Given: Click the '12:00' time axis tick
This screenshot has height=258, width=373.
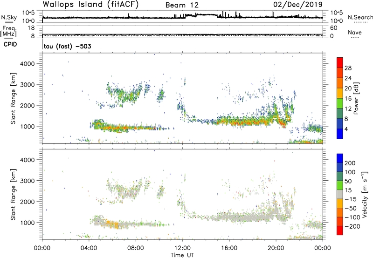Looking at the screenshot, I should pos(182,248).
